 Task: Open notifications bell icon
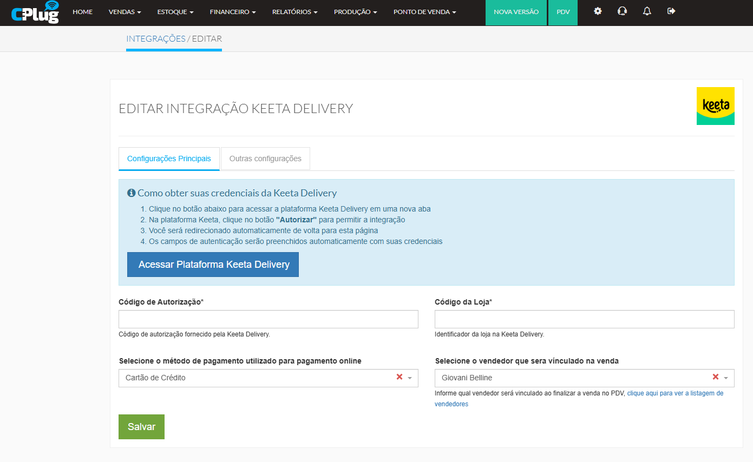(x=647, y=11)
